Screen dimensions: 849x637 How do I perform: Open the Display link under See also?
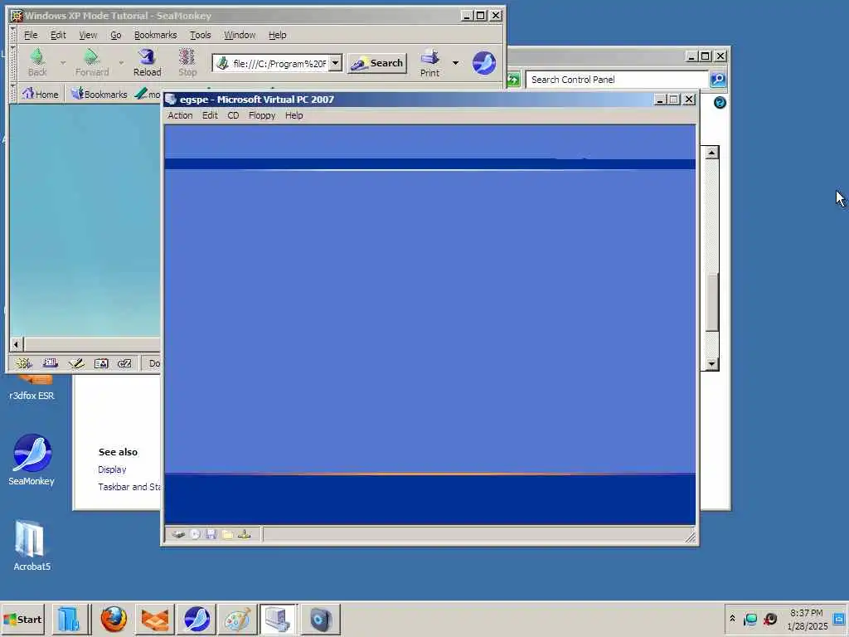112,469
